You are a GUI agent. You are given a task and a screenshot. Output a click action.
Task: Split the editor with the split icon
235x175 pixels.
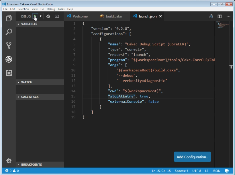(220, 16)
